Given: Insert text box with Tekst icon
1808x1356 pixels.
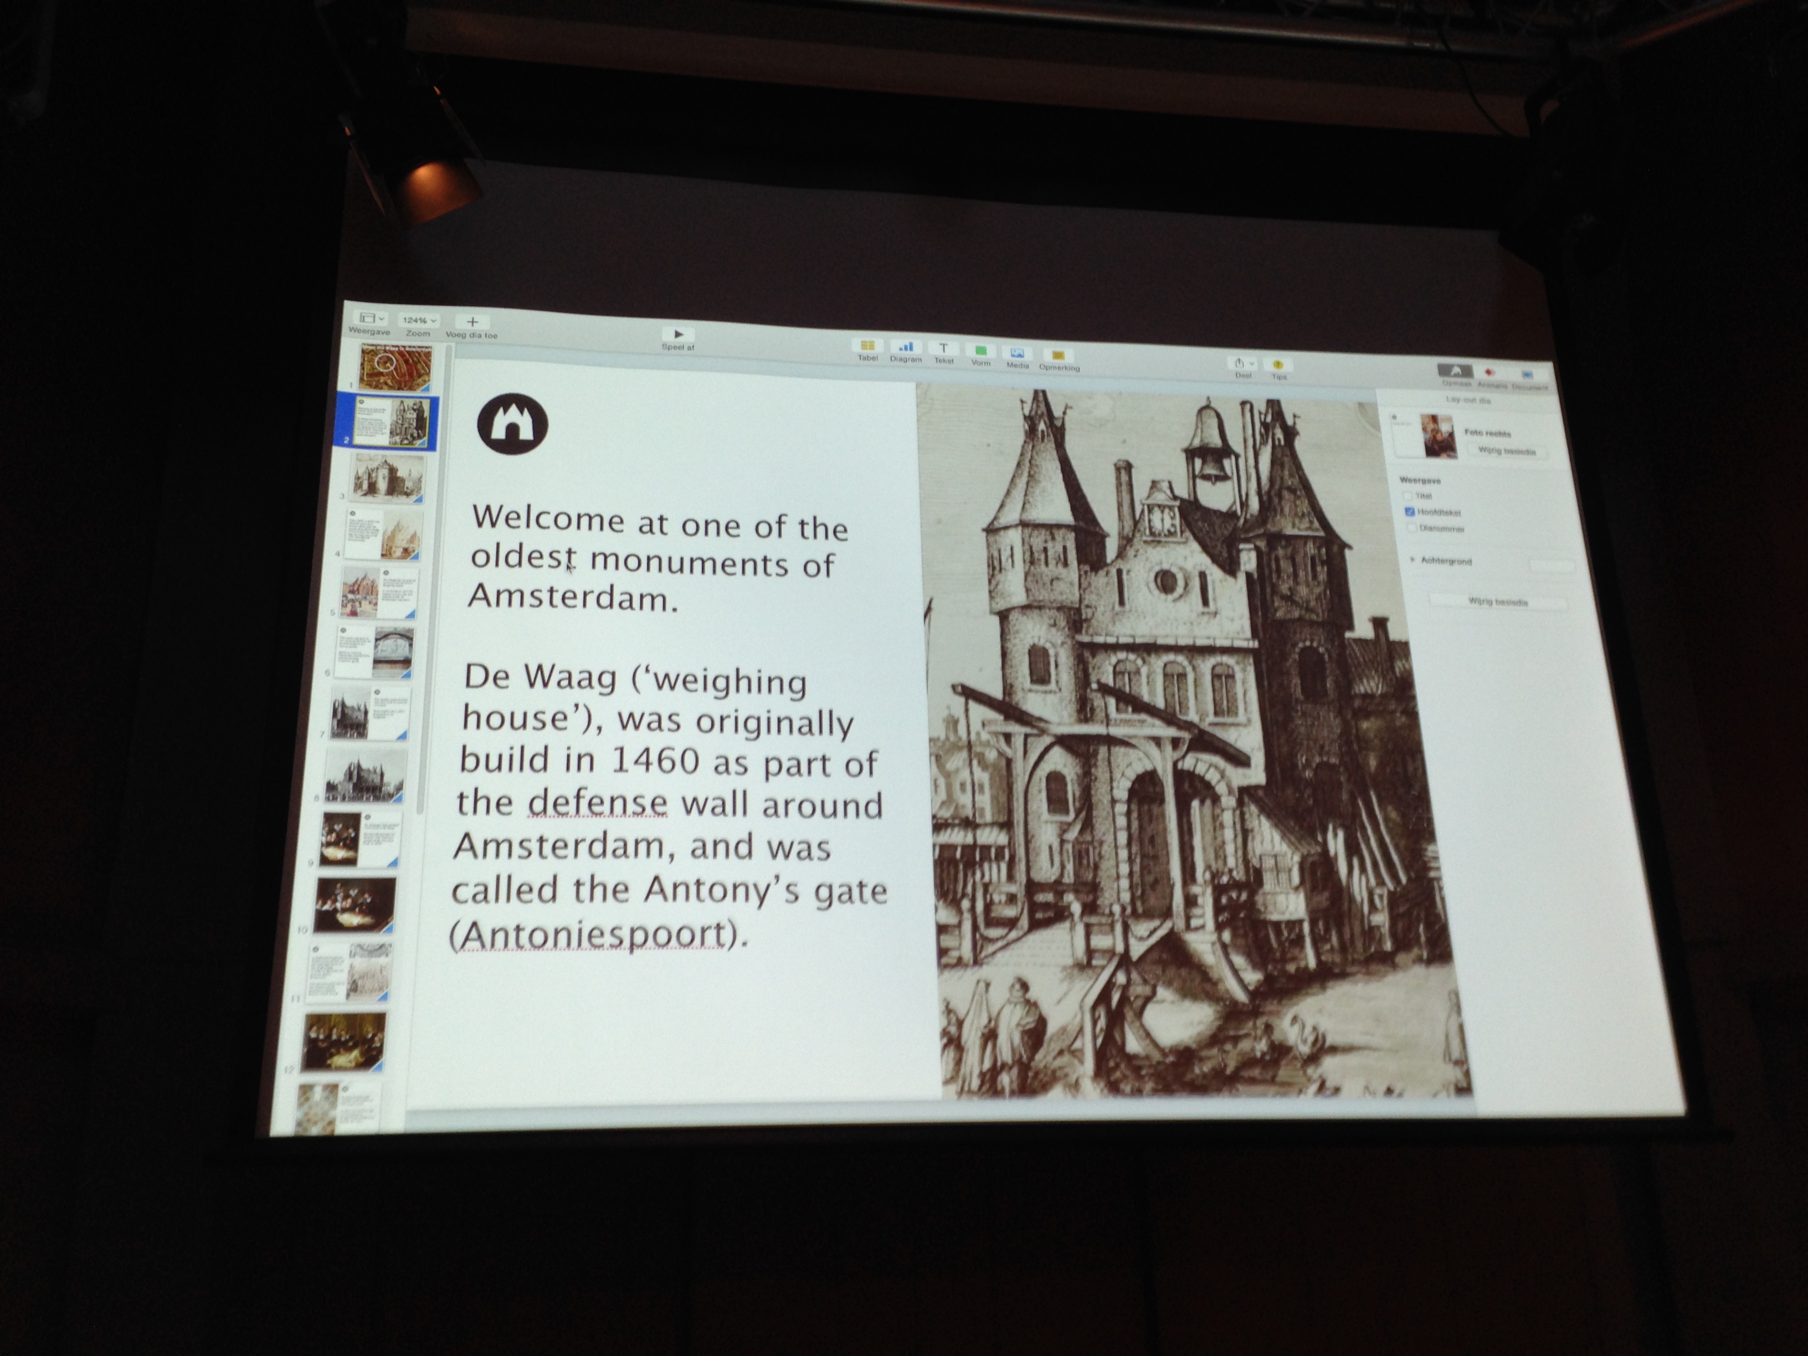Looking at the screenshot, I should 943,349.
